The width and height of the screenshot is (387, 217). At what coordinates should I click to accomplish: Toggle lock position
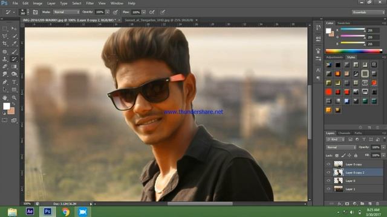click(x=350, y=156)
